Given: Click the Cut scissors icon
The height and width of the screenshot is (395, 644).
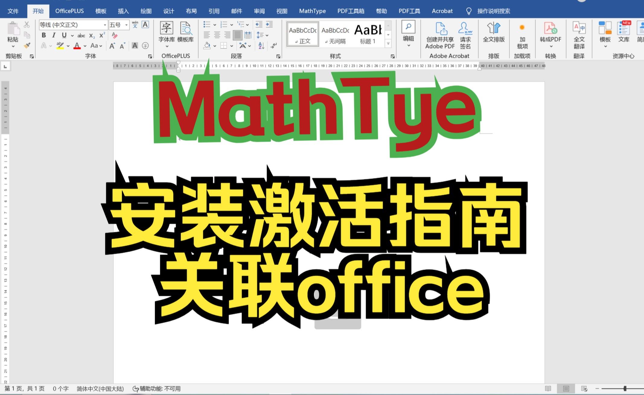Looking at the screenshot, I should click(27, 24).
